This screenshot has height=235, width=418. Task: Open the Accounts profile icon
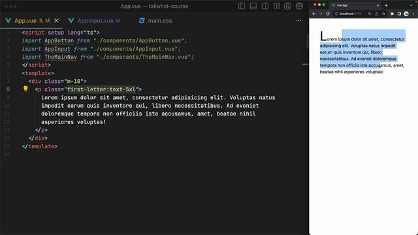[x=287, y=6]
